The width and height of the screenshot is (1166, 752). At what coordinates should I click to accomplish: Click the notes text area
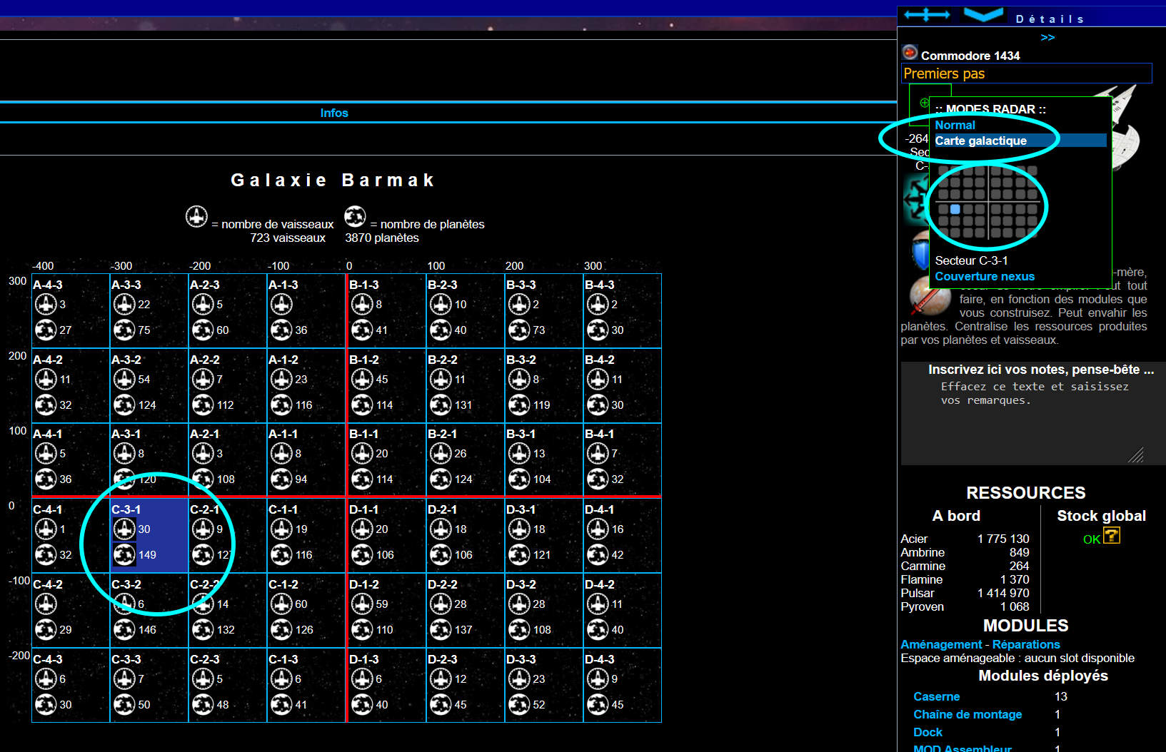click(1025, 421)
